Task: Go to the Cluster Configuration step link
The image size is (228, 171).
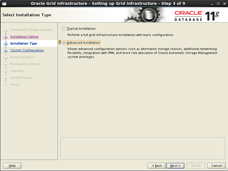Action: click(27, 50)
